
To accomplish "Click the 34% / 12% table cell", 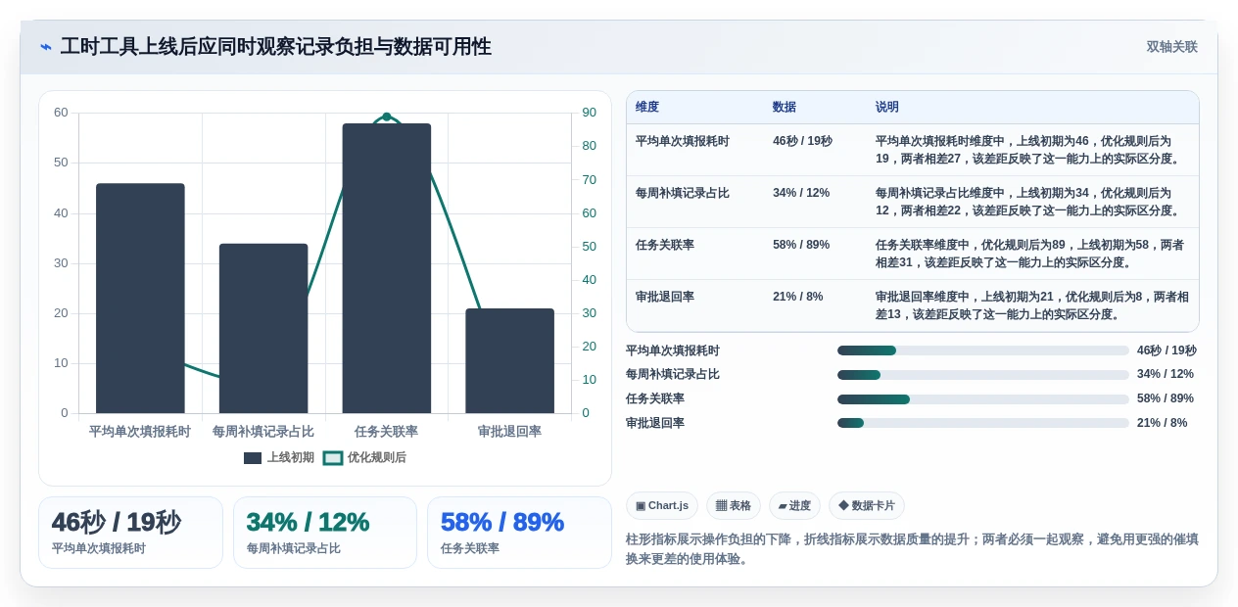I will coord(801,193).
